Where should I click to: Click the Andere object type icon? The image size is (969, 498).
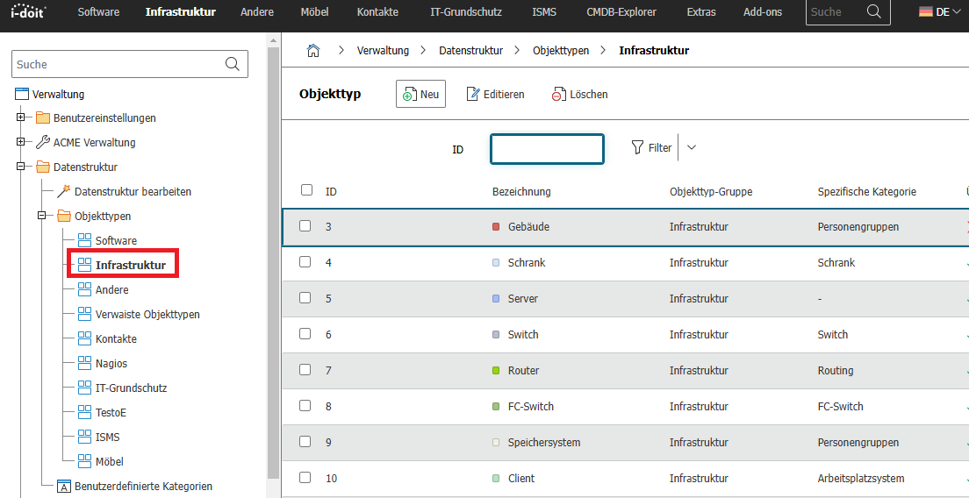[84, 289]
